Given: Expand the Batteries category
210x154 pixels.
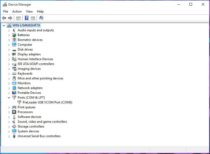Looking at the screenshot, I should tap(9, 35).
